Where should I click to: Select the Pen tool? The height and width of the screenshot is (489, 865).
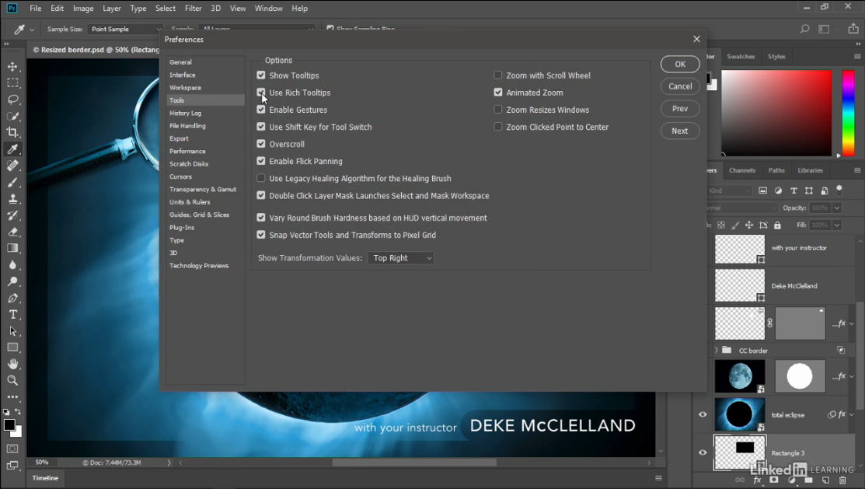12,298
